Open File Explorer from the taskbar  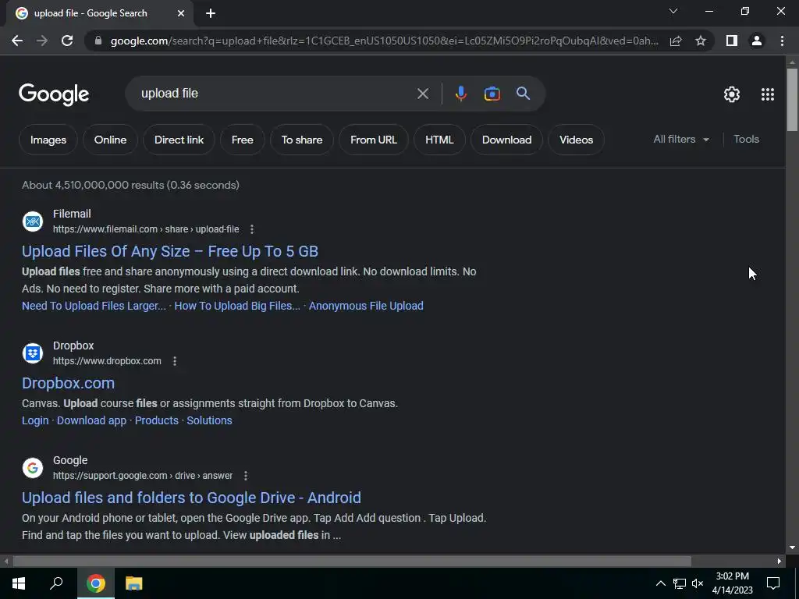[133, 583]
